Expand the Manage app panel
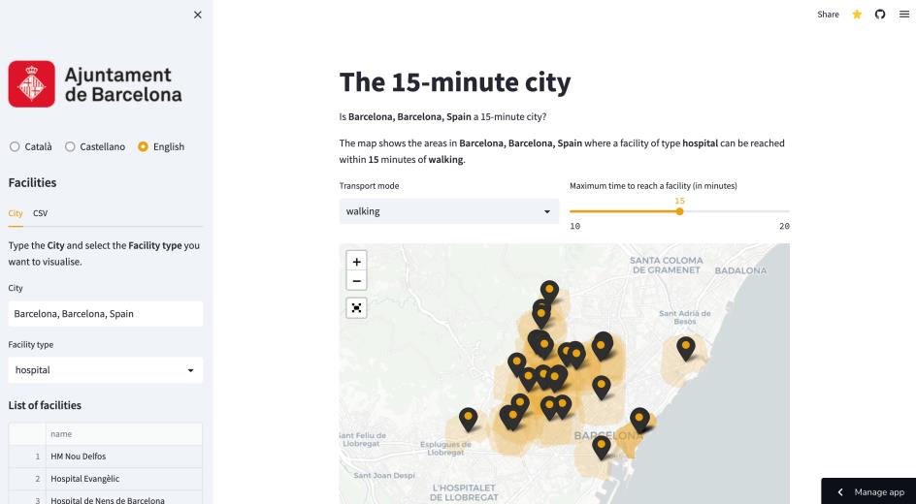The image size is (916, 504). pos(869,491)
